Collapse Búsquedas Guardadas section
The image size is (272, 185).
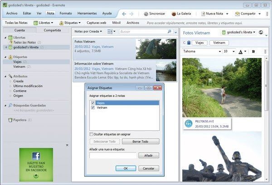point(5,105)
